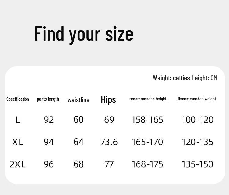Image resolution: width=229 pixels, height=195 pixels.
Task: Click the "Find your size" heading
Action: [84, 34]
